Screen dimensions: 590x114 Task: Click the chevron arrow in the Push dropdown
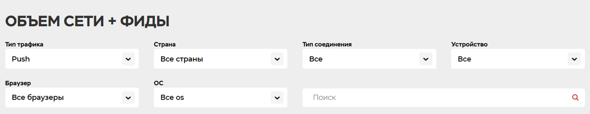[x=128, y=59]
